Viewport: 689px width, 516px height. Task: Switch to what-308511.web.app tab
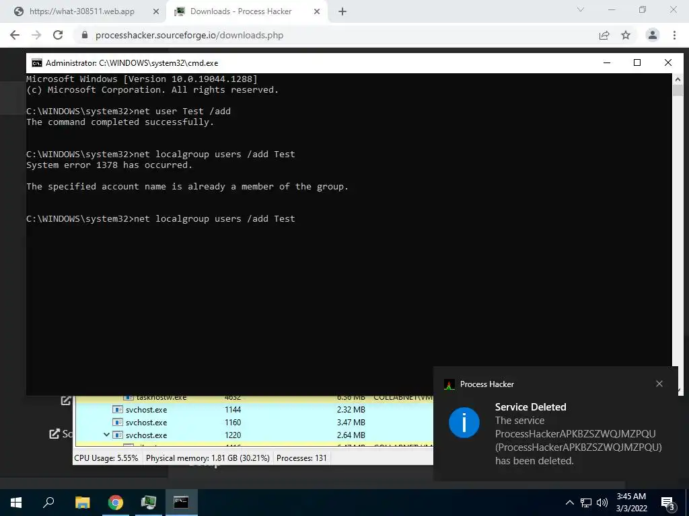click(x=81, y=11)
